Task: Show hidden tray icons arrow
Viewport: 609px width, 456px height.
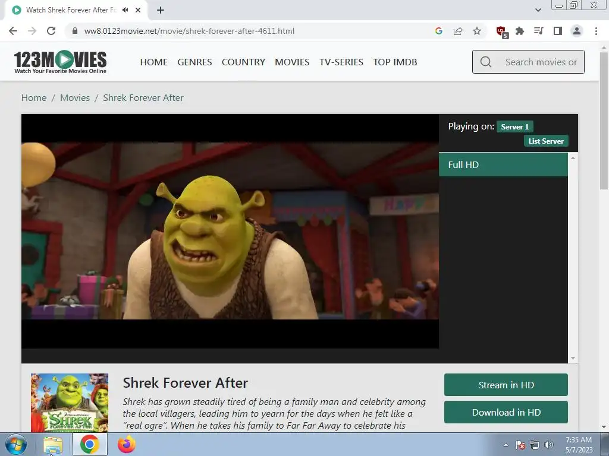Action: coord(506,445)
